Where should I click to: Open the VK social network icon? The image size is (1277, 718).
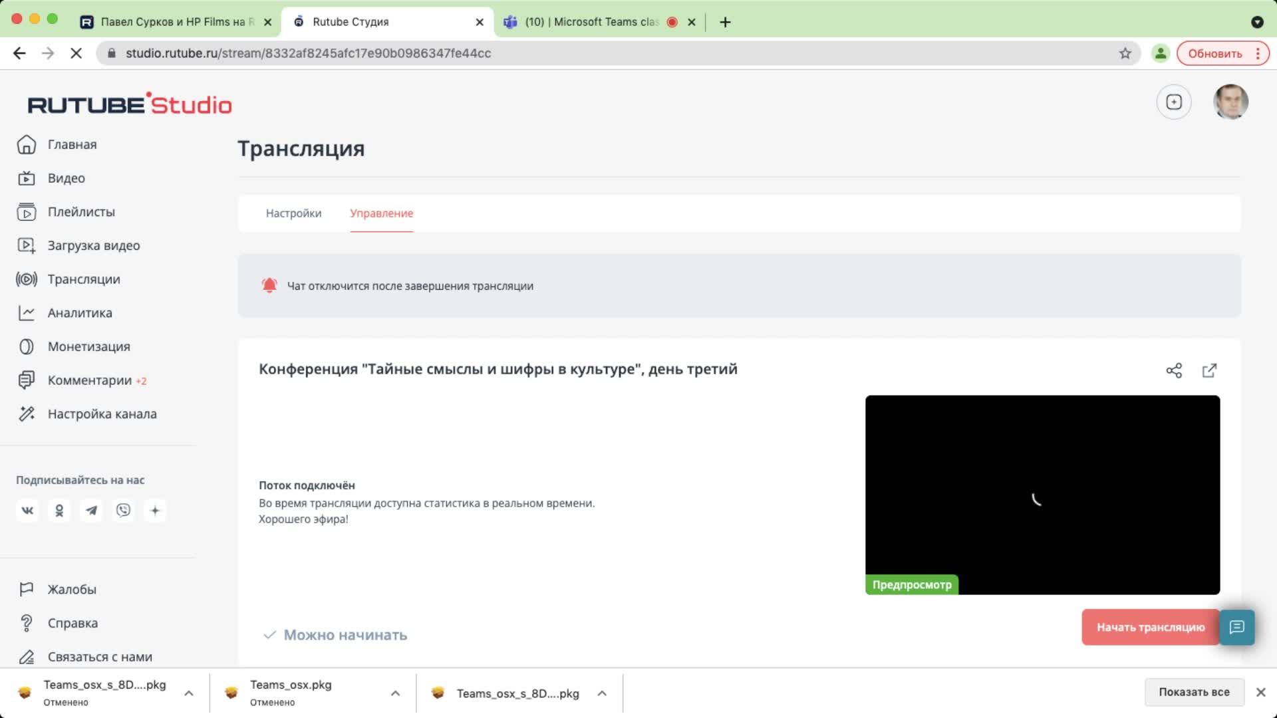tap(27, 511)
